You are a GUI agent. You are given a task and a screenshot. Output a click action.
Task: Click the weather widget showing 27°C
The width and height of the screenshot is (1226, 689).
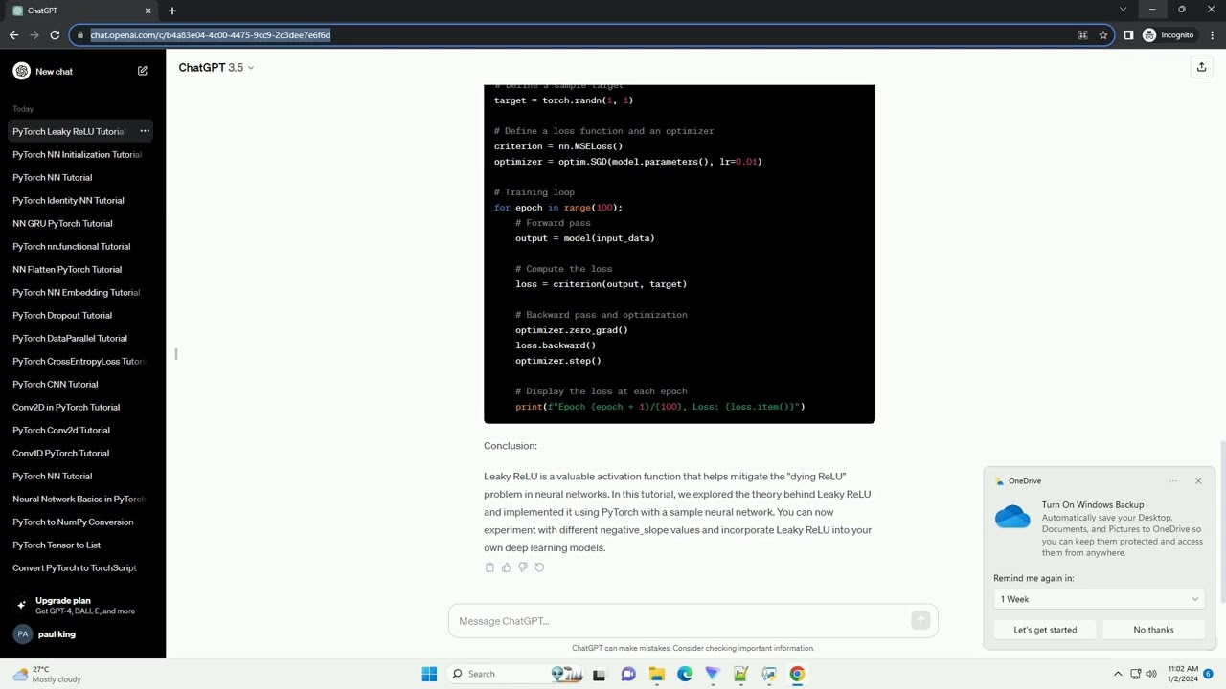(x=47, y=674)
